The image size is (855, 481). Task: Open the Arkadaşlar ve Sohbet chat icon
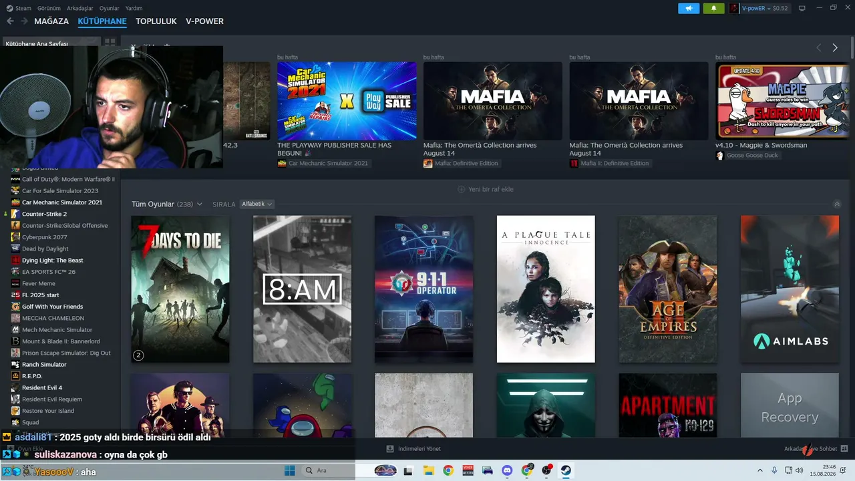pos(844,448)
